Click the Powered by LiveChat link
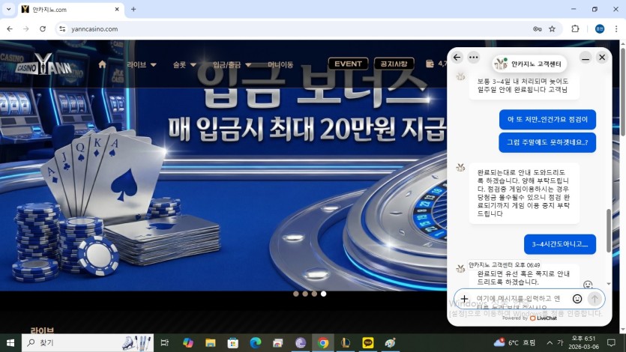This screenshot has width=626, height=352. coord(529,318)
